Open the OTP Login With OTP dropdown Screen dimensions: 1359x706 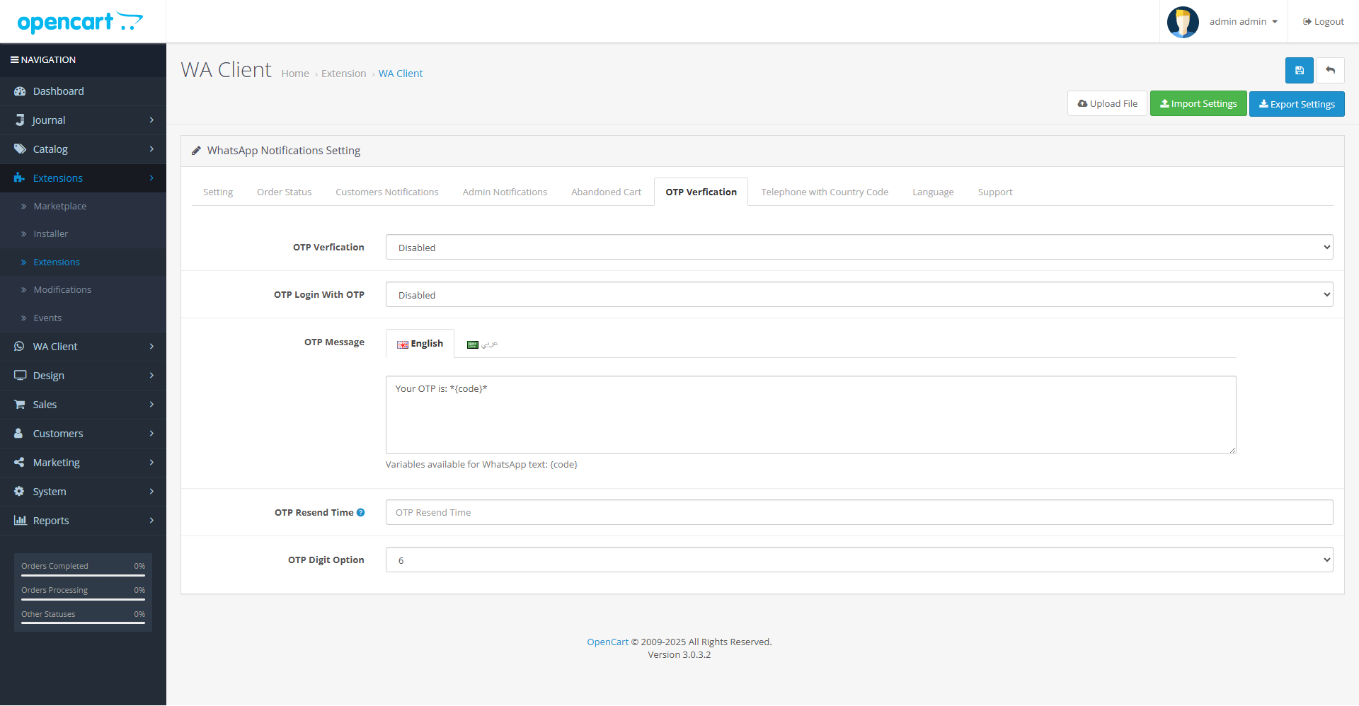tap(859, 294)
